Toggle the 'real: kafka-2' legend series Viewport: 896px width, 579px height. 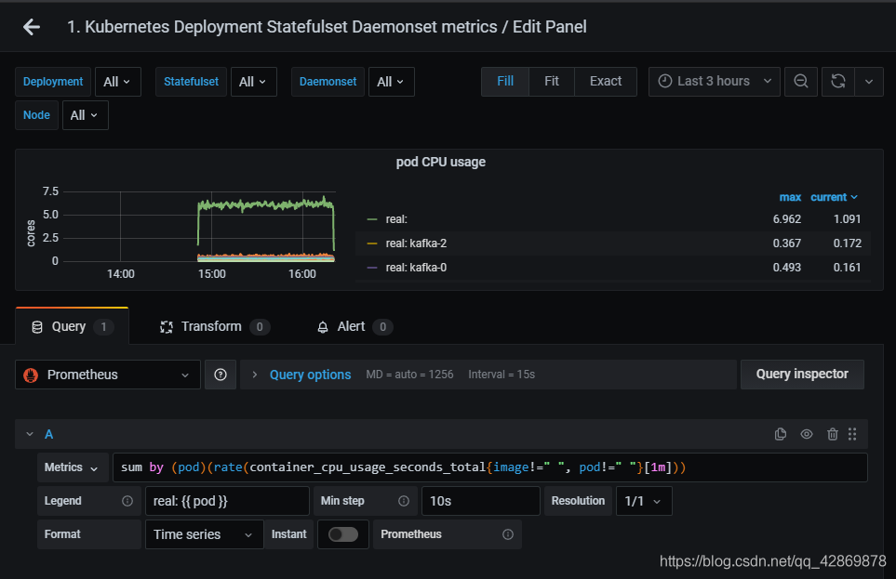(416, 243)
